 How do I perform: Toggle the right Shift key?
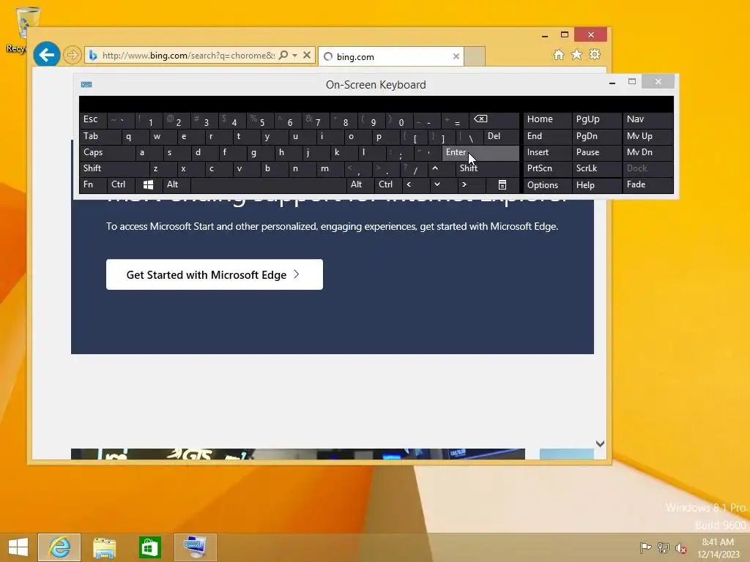(x=487, y=168)
